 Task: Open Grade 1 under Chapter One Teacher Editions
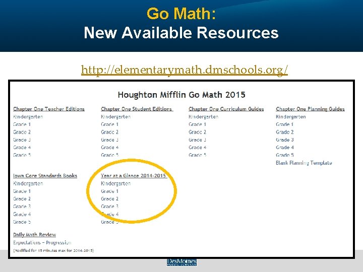click(22, 124)
